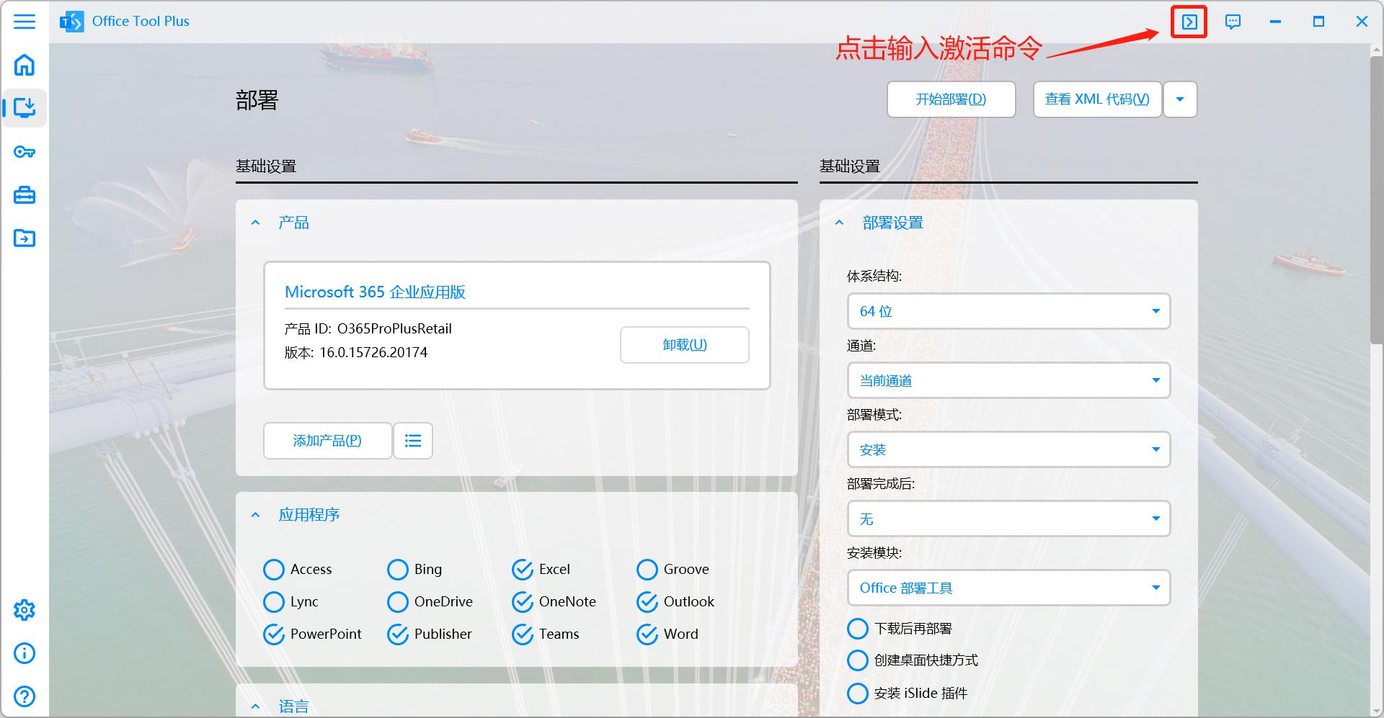Select 下载后再部署 radio option
The image size is (1384, 718).
[x=858, y=628]
